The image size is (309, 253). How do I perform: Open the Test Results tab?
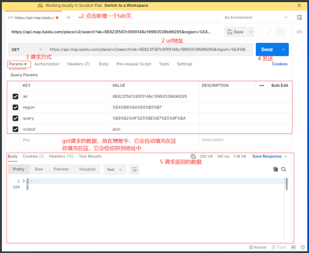90,156
